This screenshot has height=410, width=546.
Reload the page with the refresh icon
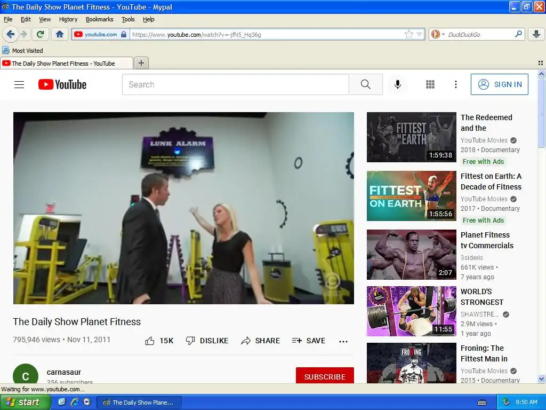[40, 34]
